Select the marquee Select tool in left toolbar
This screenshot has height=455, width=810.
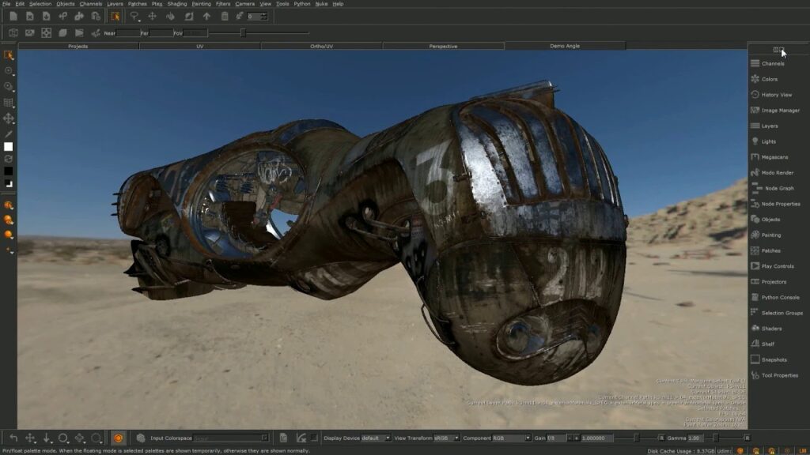point(8,55)
